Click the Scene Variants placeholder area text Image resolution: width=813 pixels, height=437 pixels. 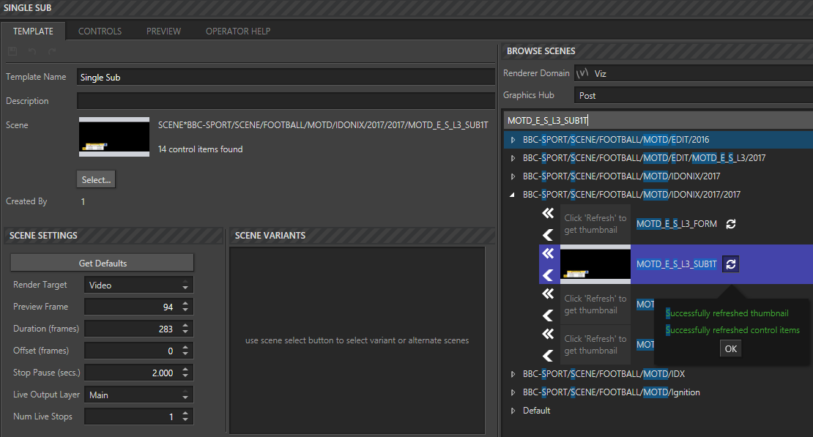tap(357, 340)
